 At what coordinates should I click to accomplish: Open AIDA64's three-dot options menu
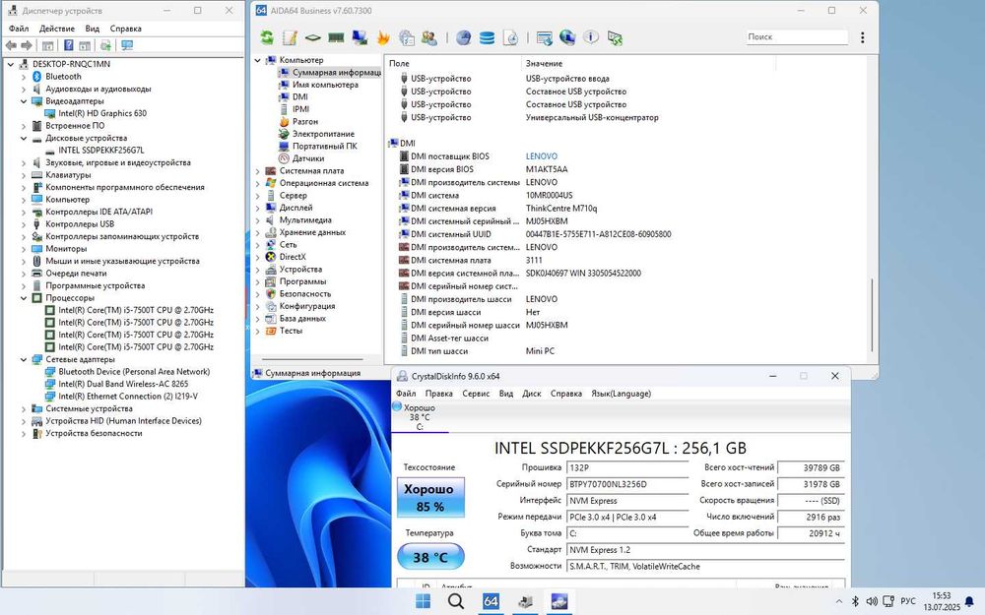861,36
